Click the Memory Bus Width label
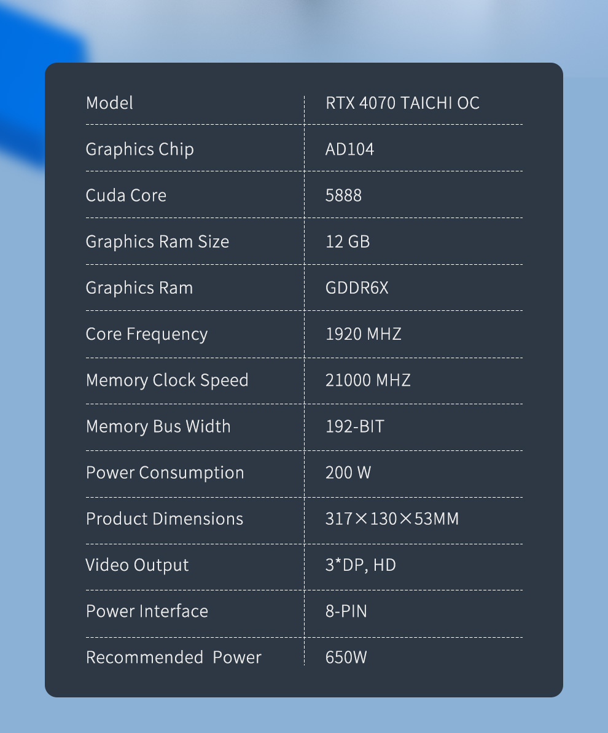The image size is (608, 733). coord(158,426)
